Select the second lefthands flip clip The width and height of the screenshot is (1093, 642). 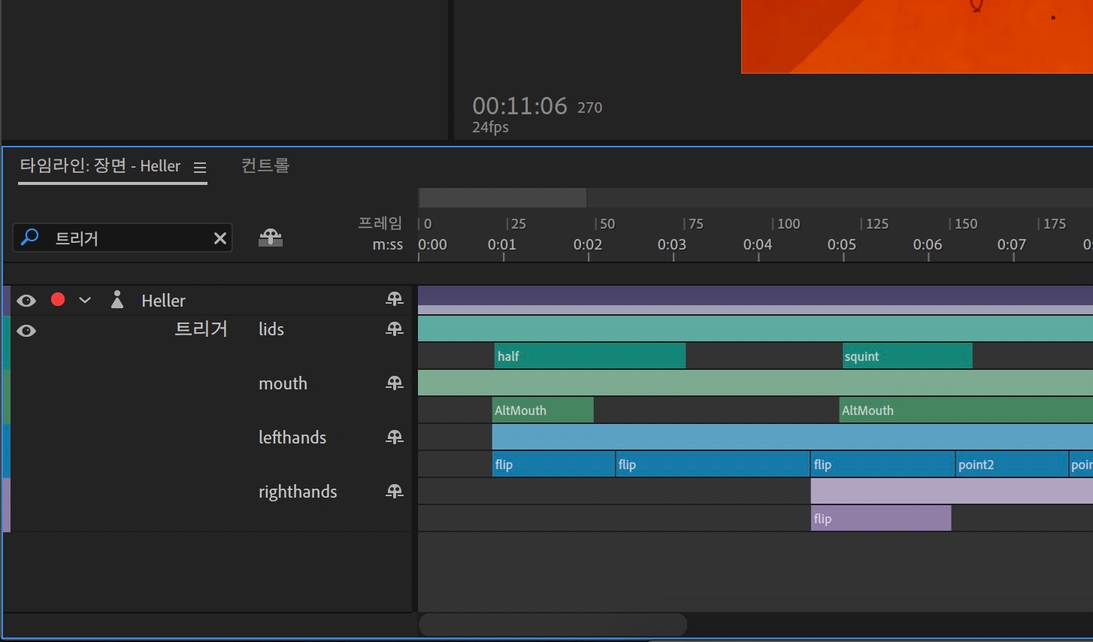[x=713, y=464]
